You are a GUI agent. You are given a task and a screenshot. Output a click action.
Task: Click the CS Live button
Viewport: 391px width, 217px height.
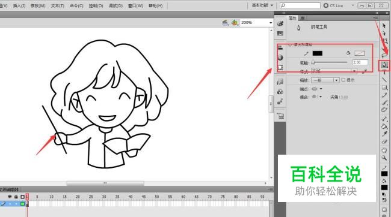[333, 5]
